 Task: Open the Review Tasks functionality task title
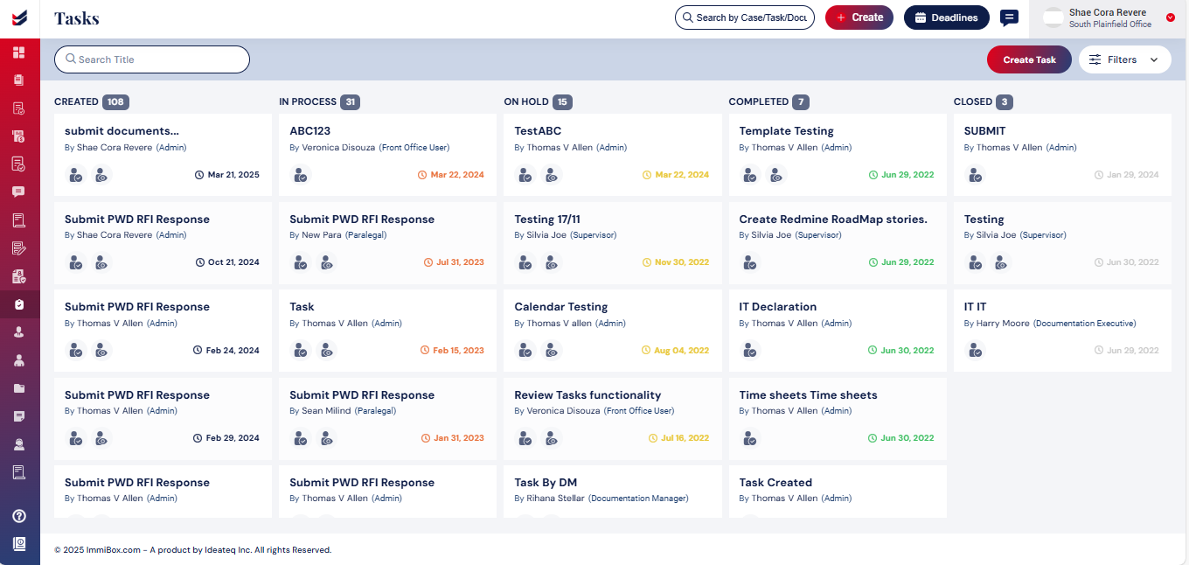coord(588,395)
